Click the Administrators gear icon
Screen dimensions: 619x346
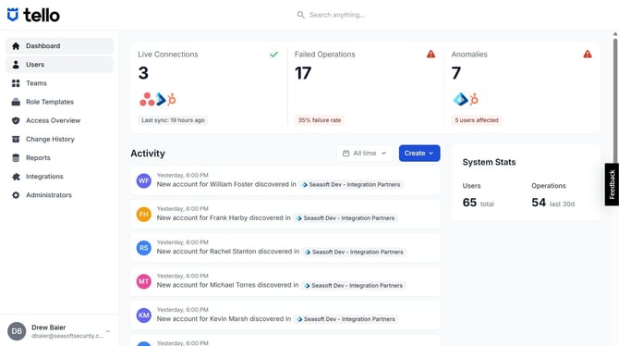16,195
